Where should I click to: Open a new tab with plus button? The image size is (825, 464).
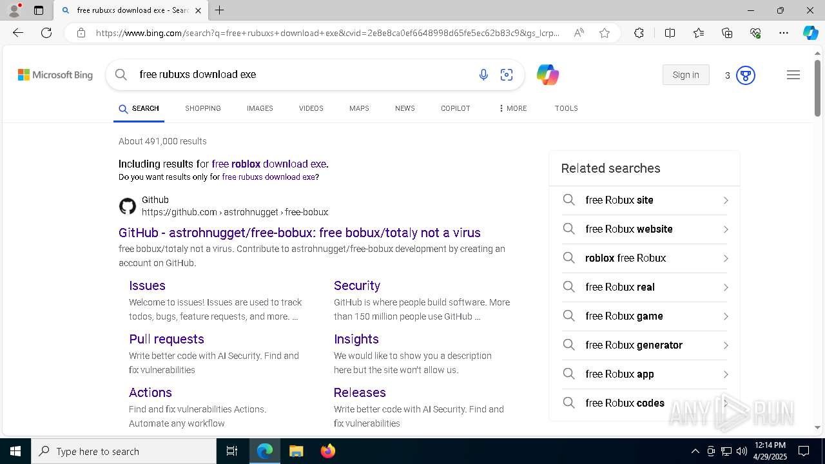point(220,10)
